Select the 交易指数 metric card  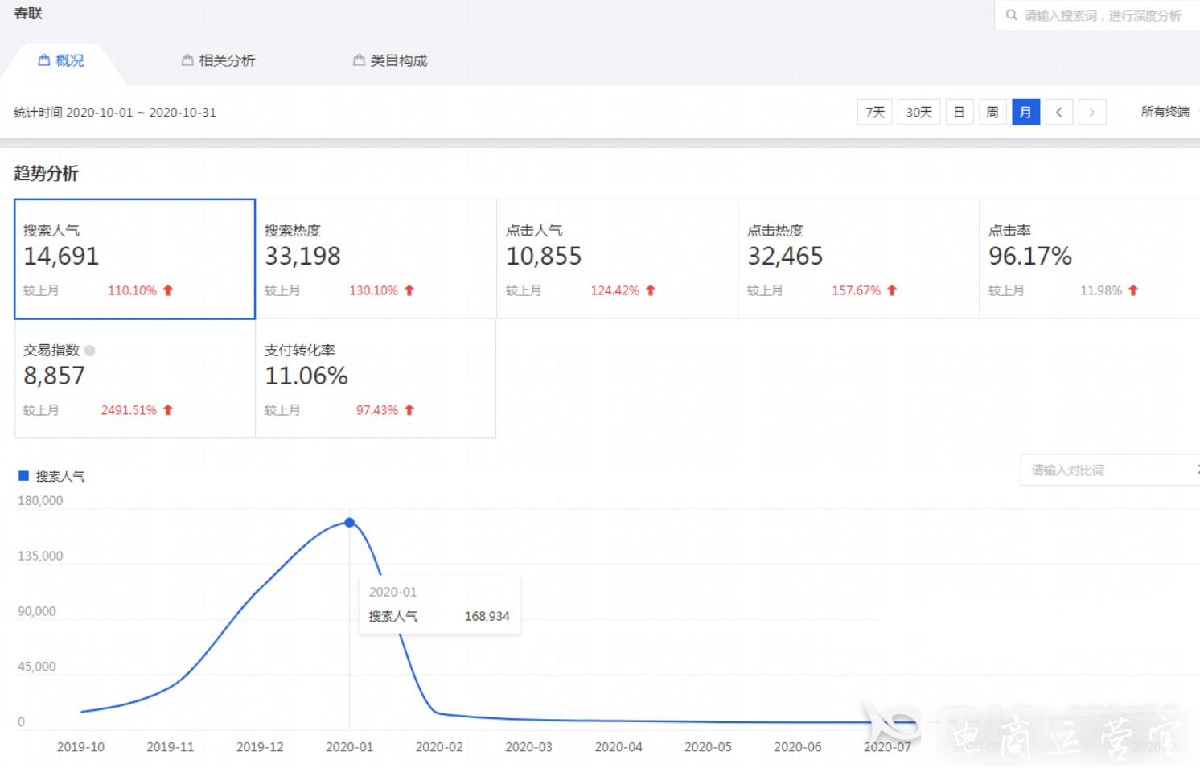pos(135,379)
